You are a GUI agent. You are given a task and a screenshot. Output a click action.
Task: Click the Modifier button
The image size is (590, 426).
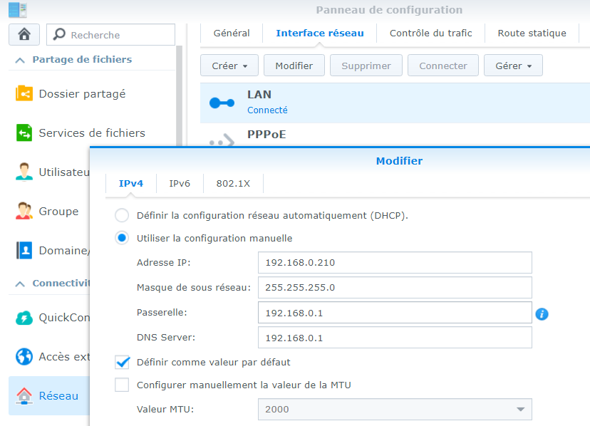click(294, 66)
